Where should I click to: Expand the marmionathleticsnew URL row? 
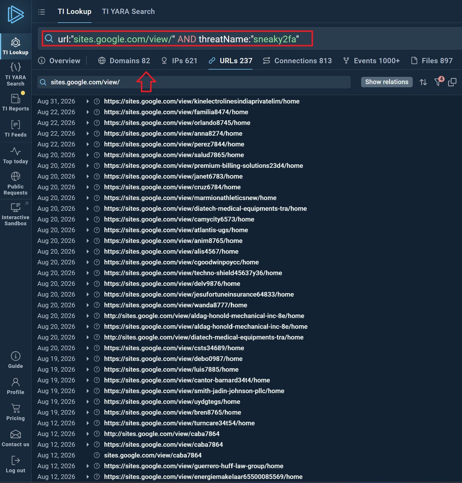(87, 198)
